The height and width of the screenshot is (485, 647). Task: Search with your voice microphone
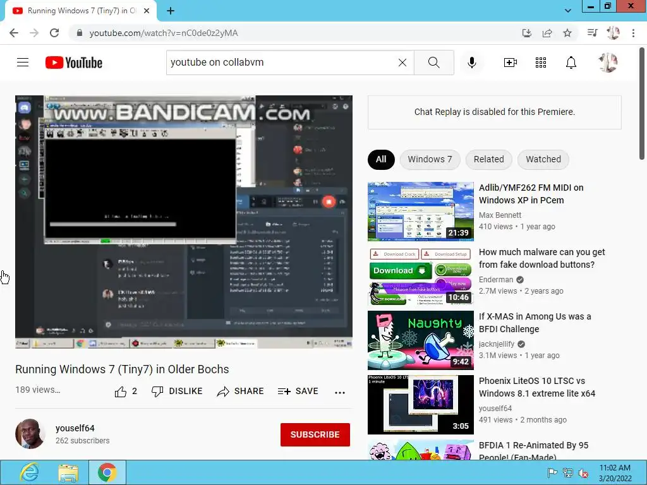tap(472, 63)
